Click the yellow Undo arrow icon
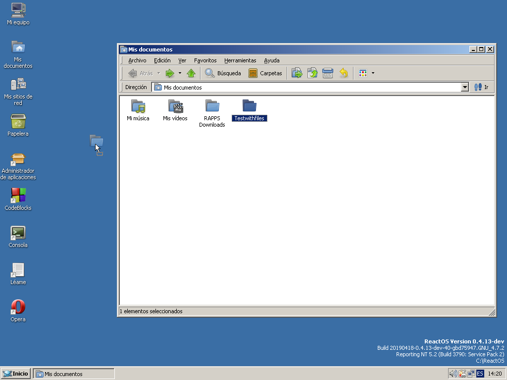 click(344, 73)
